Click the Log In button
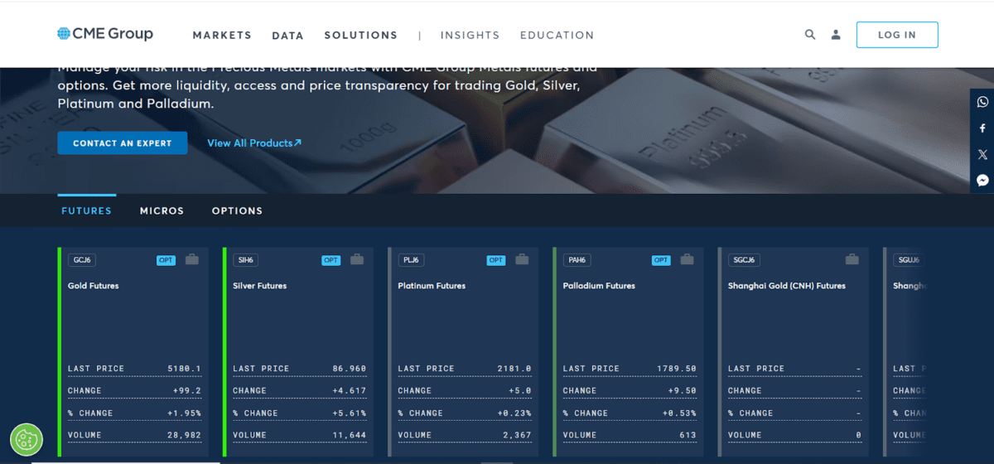994x464 pixels. tap(896, 35)
